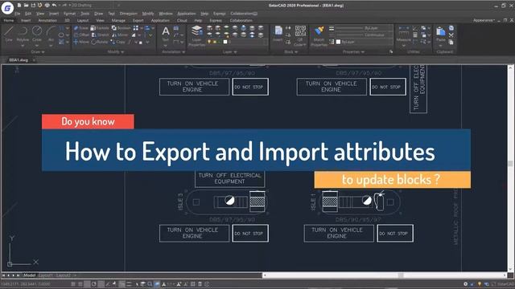This screenshot has width=515, height=289.
Task: Click the Explode tool
Action: pyautogui.click(x=100, y=28)
